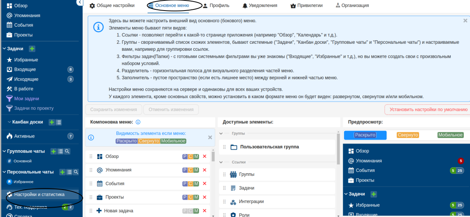
Task: Toggle C visibility badge for Обзор
Action: tap(190, 156)
